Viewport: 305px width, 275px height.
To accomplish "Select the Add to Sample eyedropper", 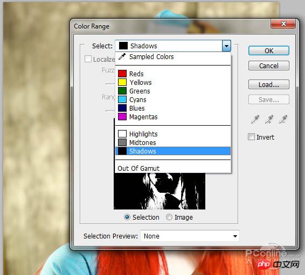I will (269, 119).
